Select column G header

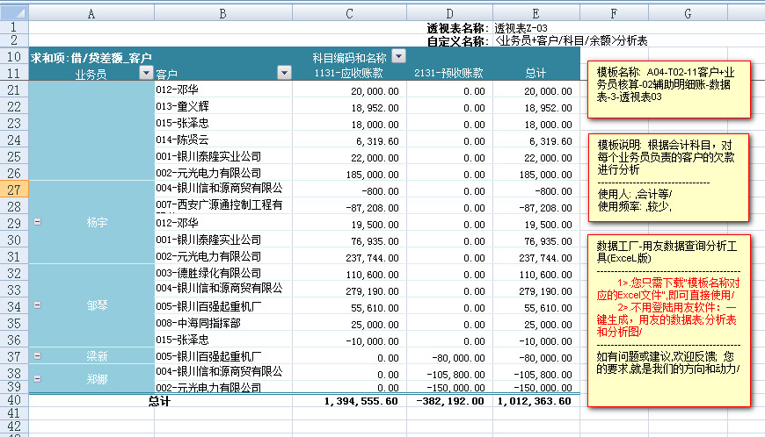[687, 13]
